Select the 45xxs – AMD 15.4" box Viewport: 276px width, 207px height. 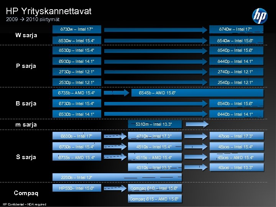[x=237, y=157]
